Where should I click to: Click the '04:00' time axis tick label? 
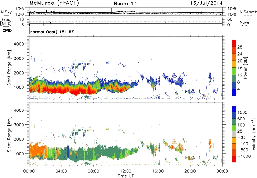(x=61, y=171)
